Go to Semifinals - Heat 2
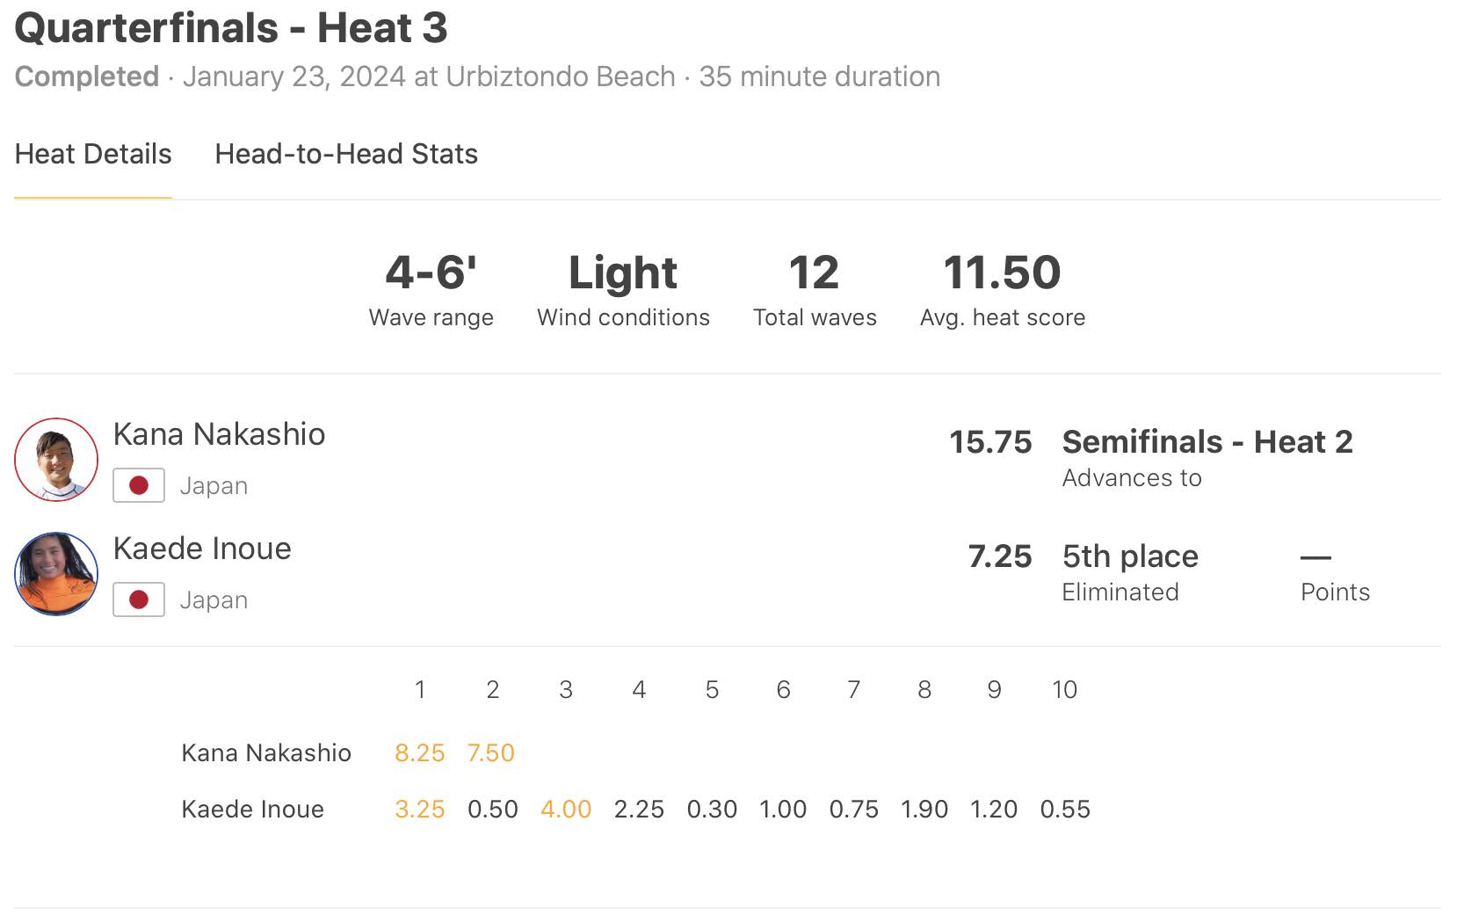Image resolution: width=1464 pixels, height=923 pixels. coord(1207,441)
